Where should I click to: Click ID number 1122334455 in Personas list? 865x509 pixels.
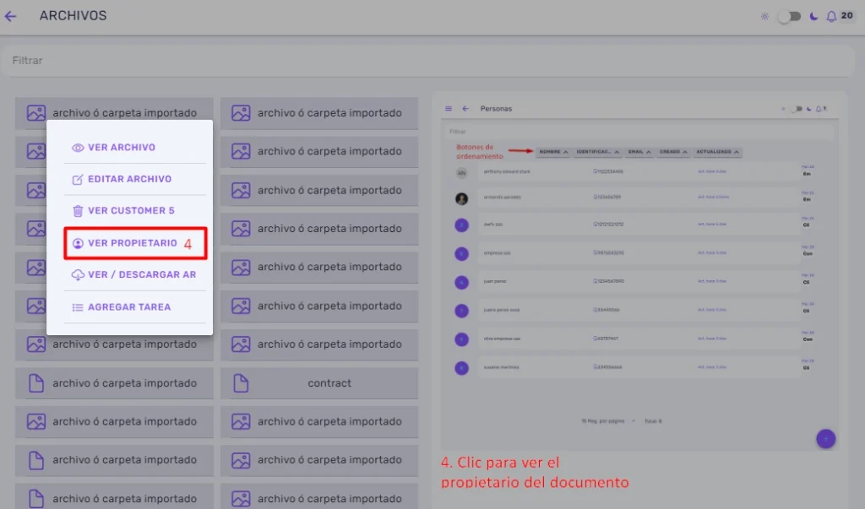(608, 171)
